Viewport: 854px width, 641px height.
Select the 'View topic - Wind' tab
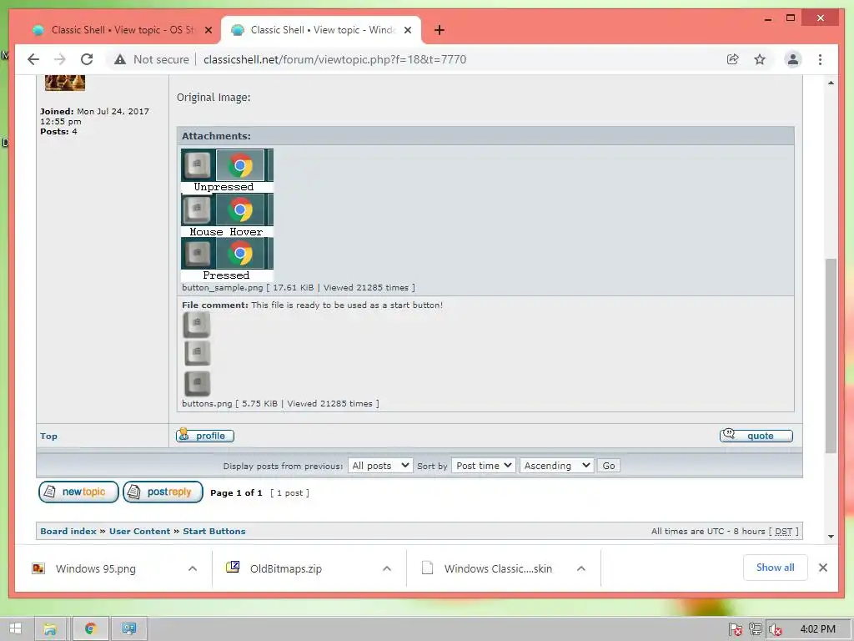[321, 30]
